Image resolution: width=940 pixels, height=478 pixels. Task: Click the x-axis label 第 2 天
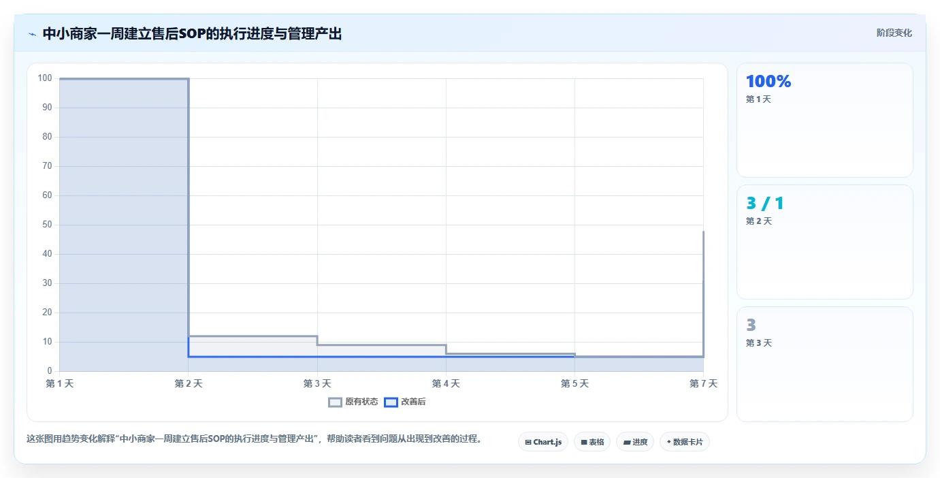[189, 383]
